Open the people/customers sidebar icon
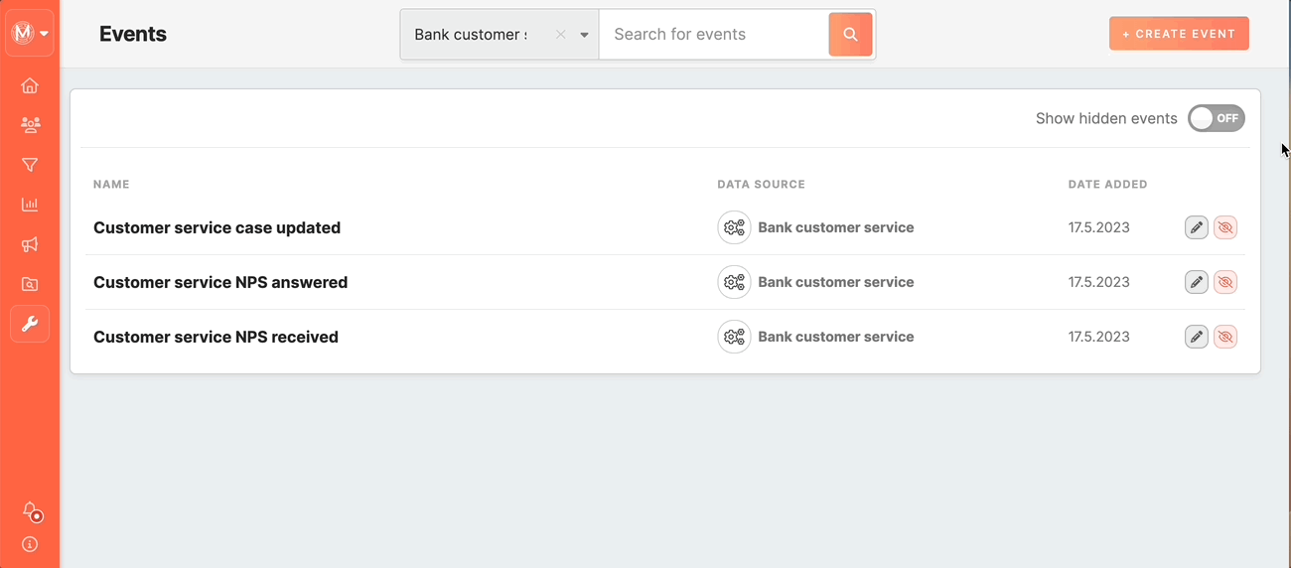1291x568 pixels. click(30, 125)
